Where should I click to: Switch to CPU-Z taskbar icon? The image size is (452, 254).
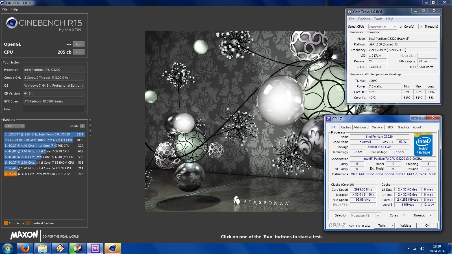tap(95, 249)
